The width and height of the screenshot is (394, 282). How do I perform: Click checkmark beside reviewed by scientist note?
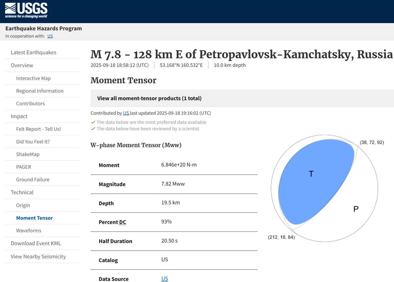click(93, 129)
